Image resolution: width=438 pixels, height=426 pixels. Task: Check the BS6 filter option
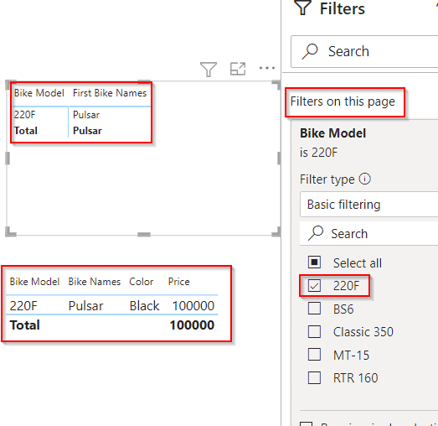pos(314,309)
